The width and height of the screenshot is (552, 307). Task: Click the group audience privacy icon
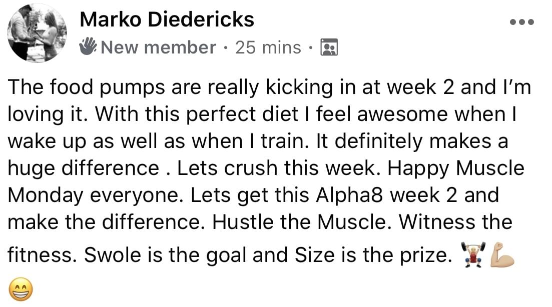[x=328, y=47]
